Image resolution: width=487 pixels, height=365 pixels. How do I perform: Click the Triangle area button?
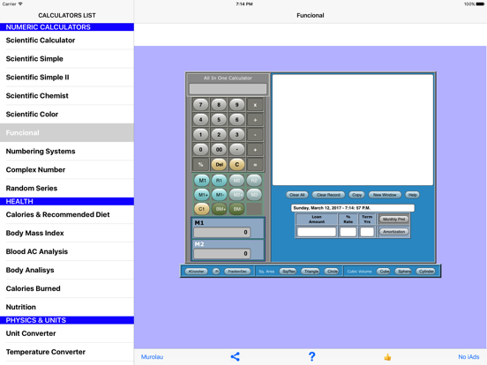click(311, 272)
